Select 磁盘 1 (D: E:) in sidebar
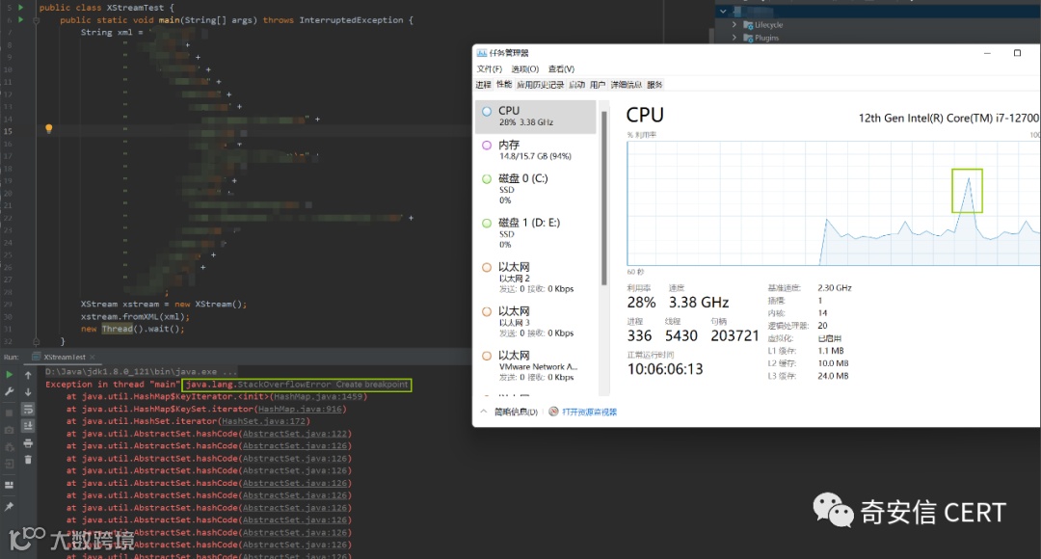1041x559 pixels. 537,233
